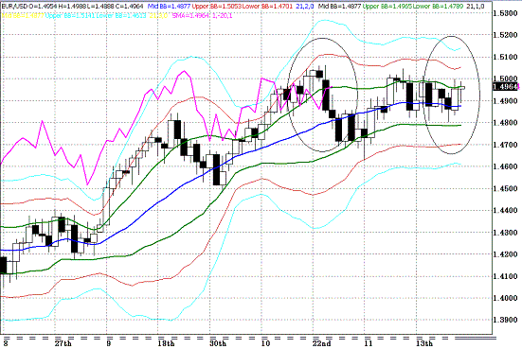The height and width of the screenshot is (349, 522).
Task: Click the '21,2,0' parameter text
Action: (305, 6)
